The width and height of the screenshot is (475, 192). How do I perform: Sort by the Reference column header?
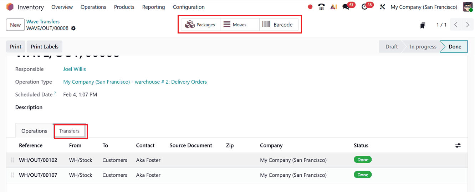coord(31,145)
